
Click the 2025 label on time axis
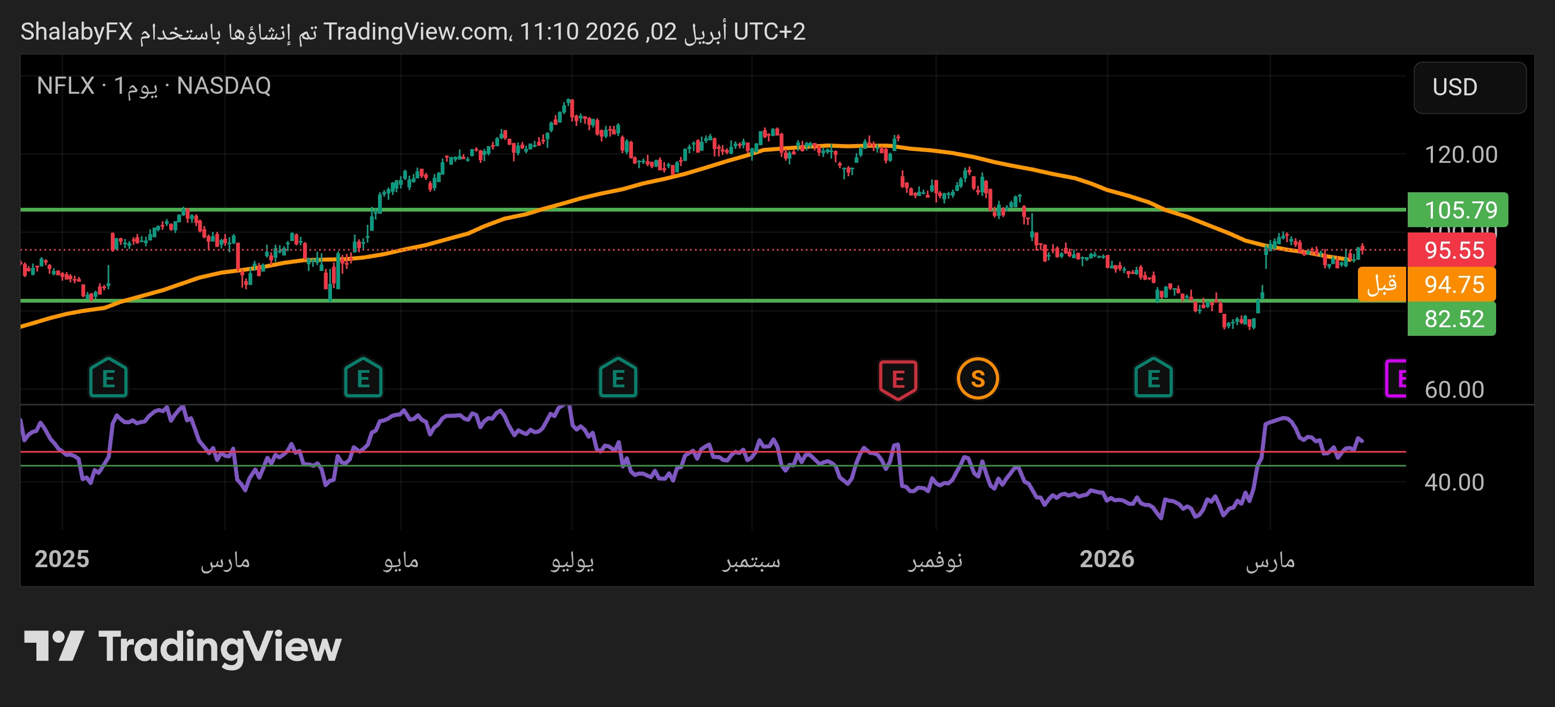pos(62,559)
